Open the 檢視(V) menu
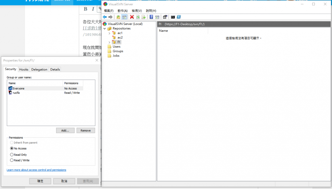The width and height of the screenshot is (332, 189). (137, 11)
